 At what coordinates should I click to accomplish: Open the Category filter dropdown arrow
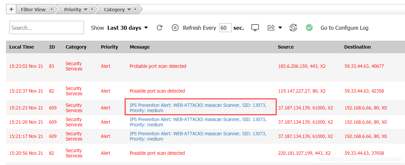(129, 10)
